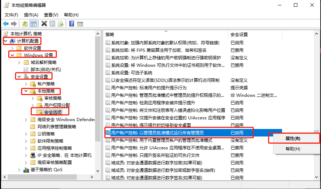Select 安全选项 in the tree
Viewport: 321px width, 189px height.
(x=53, y=112)
